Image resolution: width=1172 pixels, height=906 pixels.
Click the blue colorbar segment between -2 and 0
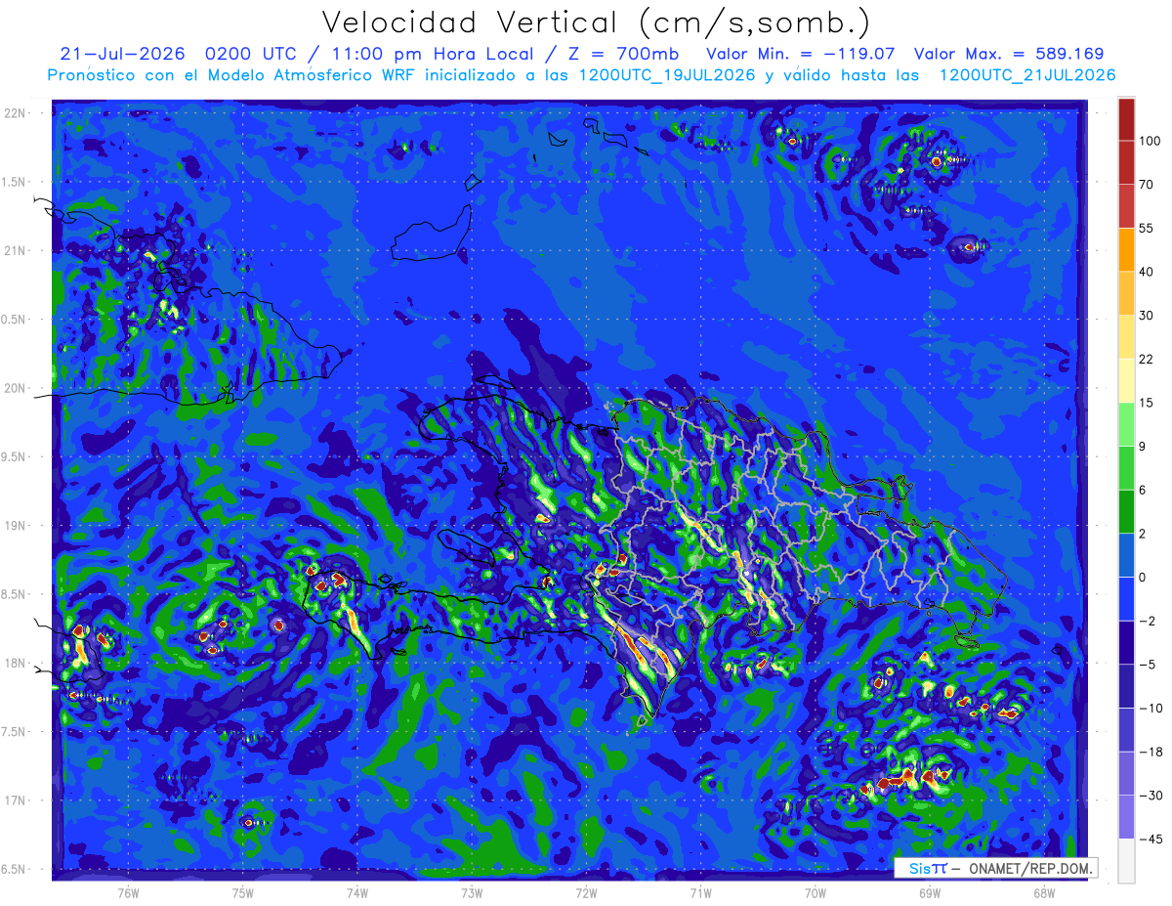[x=1126, y=599]
